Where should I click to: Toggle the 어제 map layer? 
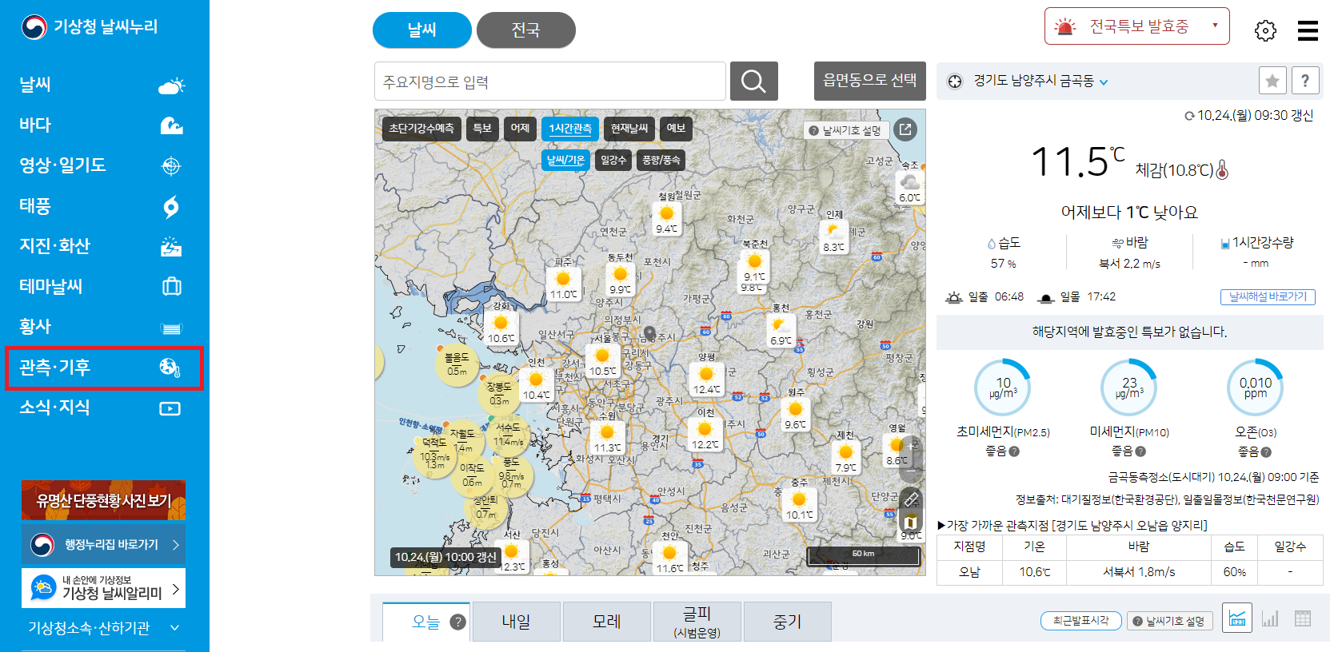coord(521,129)
